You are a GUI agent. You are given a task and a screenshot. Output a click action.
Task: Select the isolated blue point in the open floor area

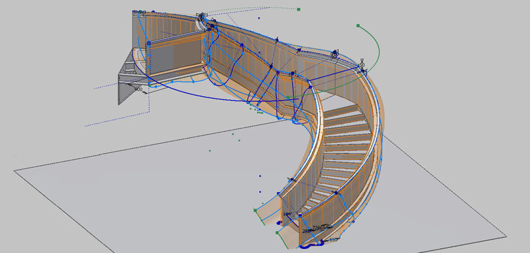coord(260,176)
